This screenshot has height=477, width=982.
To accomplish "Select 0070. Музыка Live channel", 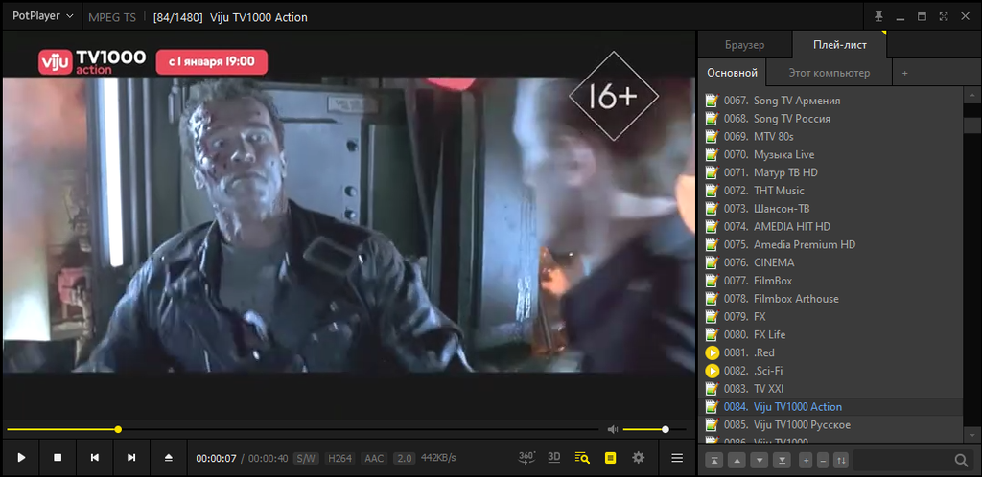I will [x=830, y=154].
